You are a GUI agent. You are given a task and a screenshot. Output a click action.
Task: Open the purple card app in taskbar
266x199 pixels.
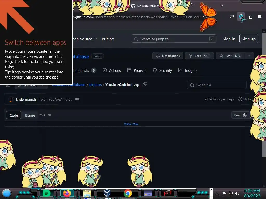[x=148, y=193]
